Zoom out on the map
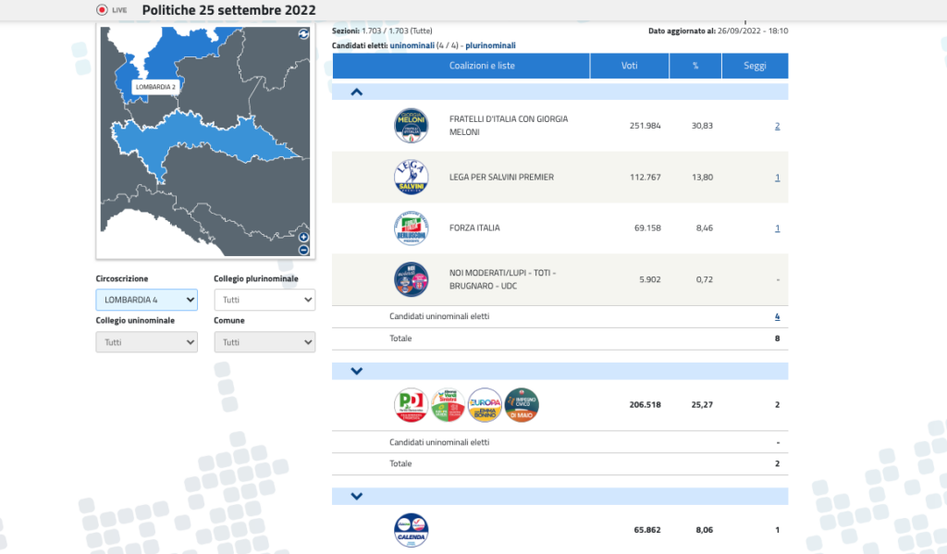The width and height of the screenshot is (947, 554). click(303, 250)
